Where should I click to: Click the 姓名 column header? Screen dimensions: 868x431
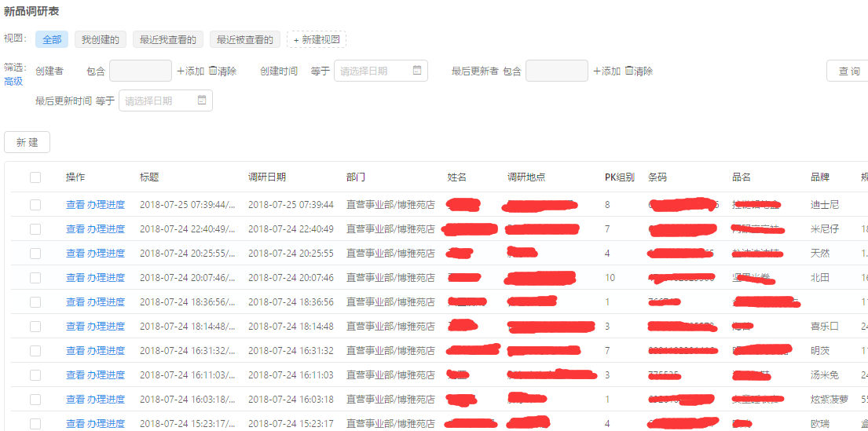tap(457, 177)
